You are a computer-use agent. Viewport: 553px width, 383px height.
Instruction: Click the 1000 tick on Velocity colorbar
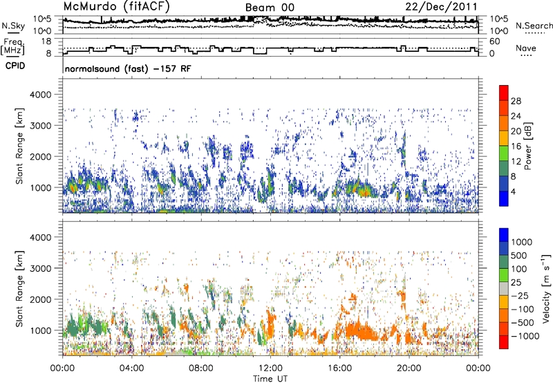click(x=522, y=242)
